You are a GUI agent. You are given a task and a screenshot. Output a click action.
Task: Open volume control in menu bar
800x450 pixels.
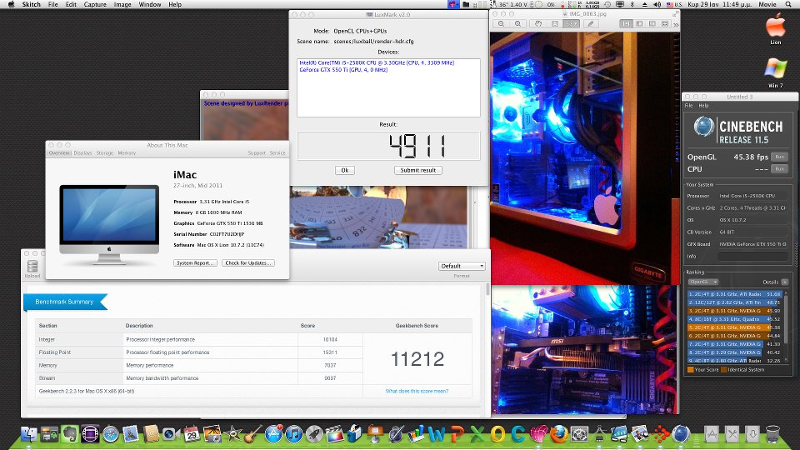657,4
